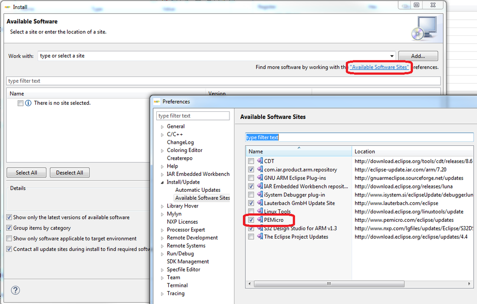
Task: Click the Createrepo preference item
Action: tap(180, 158)
